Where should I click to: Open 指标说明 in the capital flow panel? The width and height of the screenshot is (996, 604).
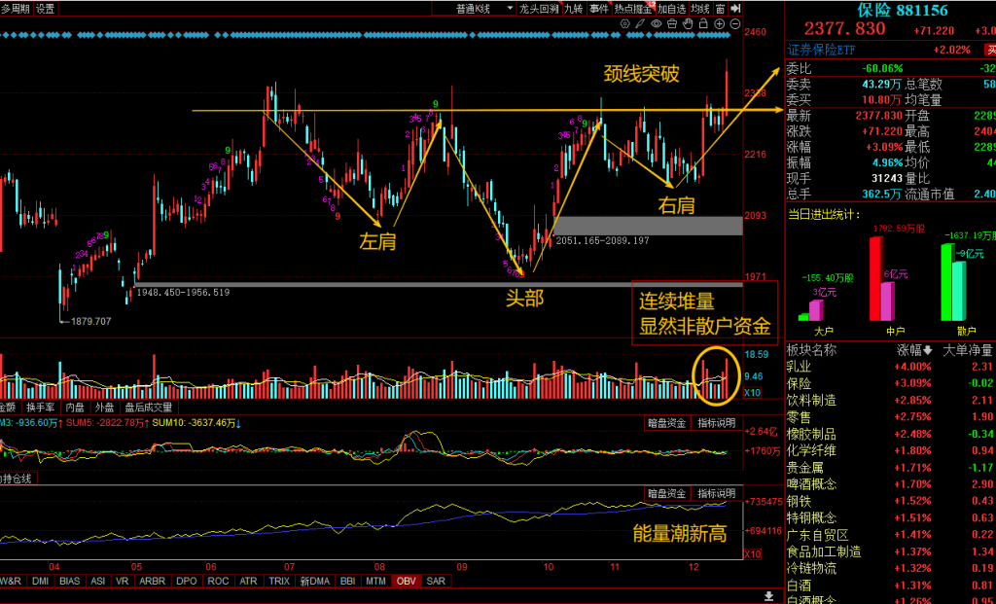point(718,423)
